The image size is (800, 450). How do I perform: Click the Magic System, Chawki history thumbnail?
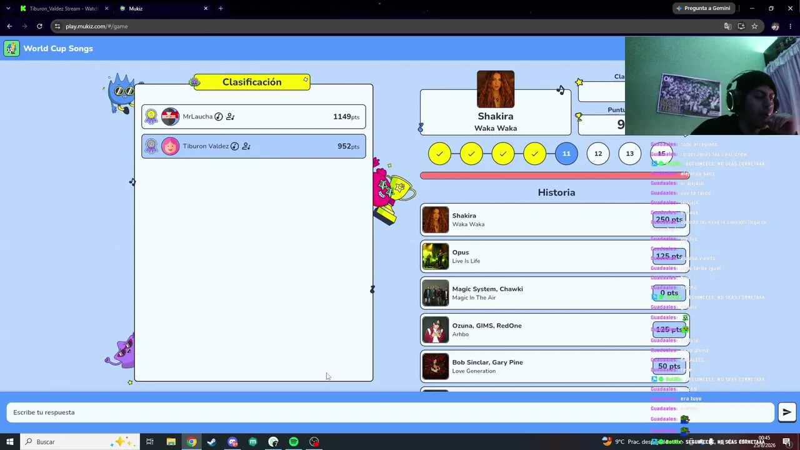[x=436, y=293]
